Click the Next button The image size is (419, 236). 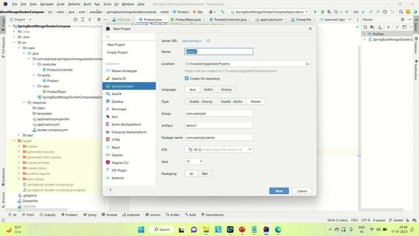[x=279, y=191]
